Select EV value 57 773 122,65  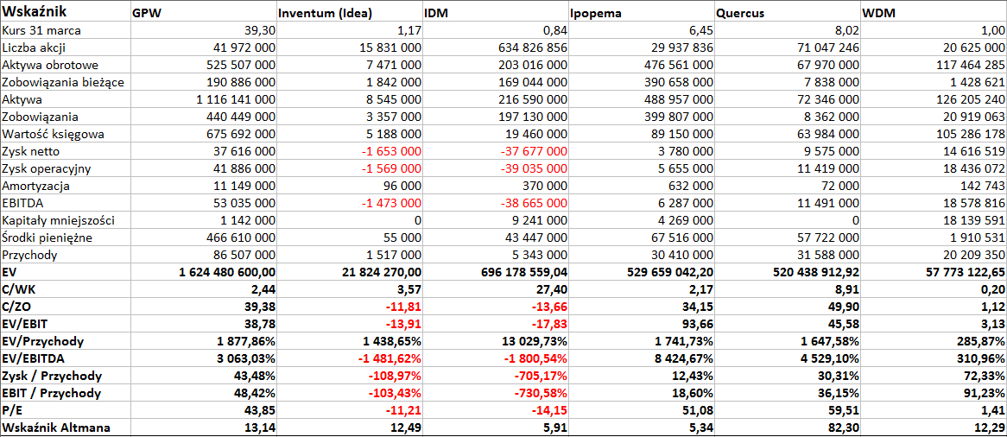(x=965, y=273)
